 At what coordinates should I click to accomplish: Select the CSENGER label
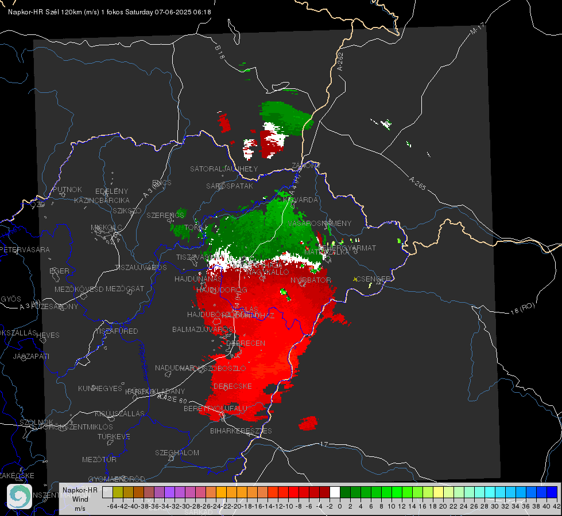pos(374,279)
